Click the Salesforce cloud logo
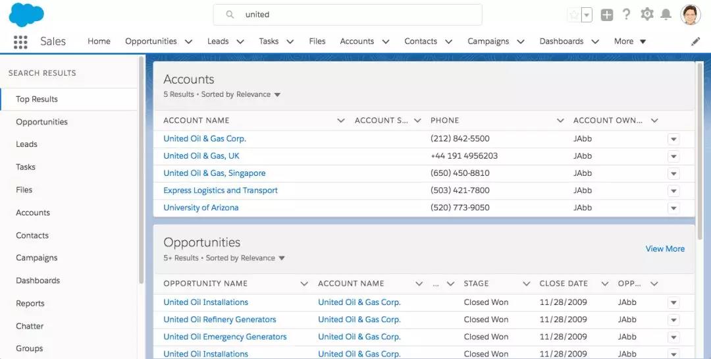 pos(26,14)
